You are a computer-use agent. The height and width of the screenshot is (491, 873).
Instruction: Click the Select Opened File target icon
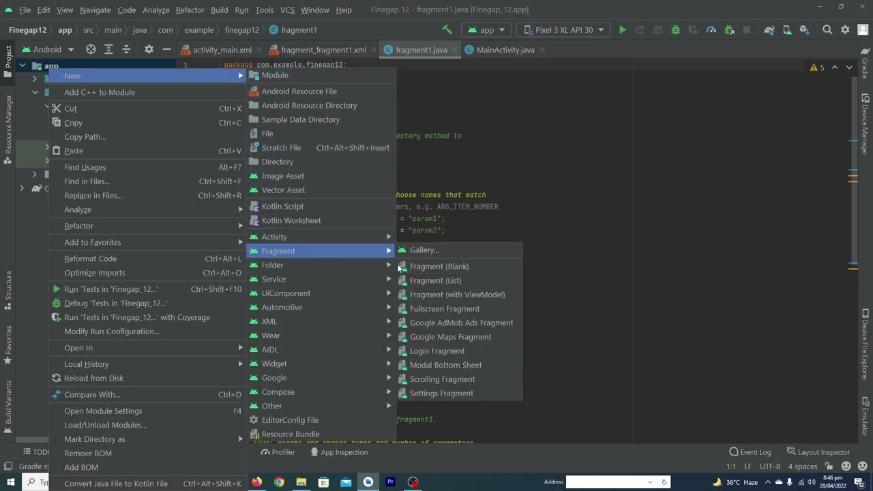coord(91,50)
